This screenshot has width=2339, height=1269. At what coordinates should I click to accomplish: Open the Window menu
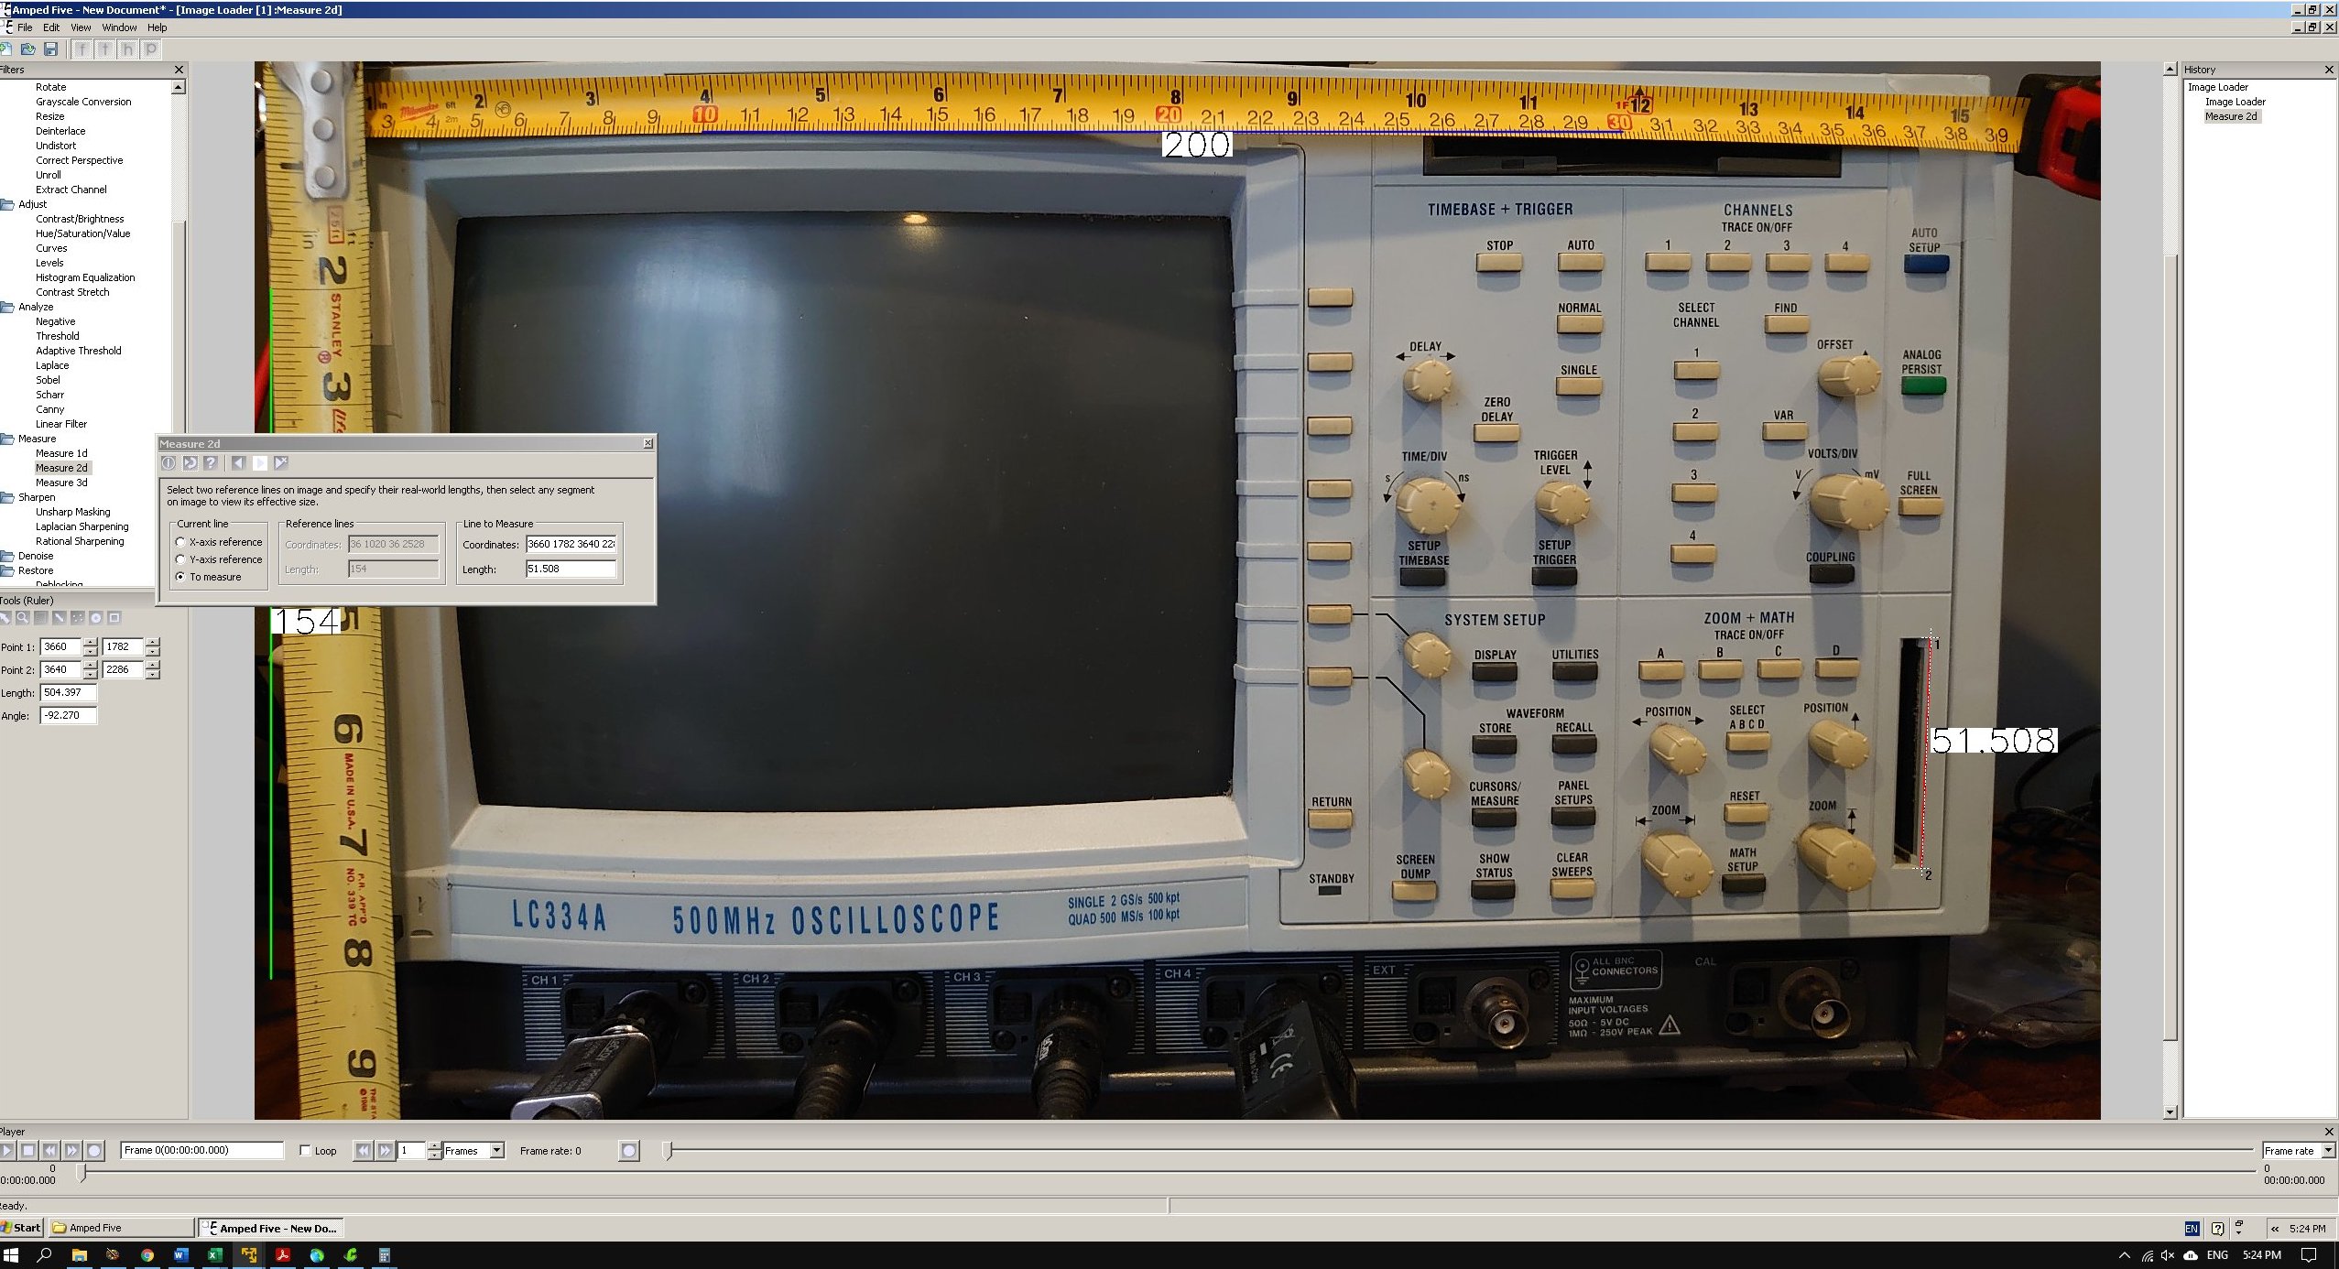[119, 27]
